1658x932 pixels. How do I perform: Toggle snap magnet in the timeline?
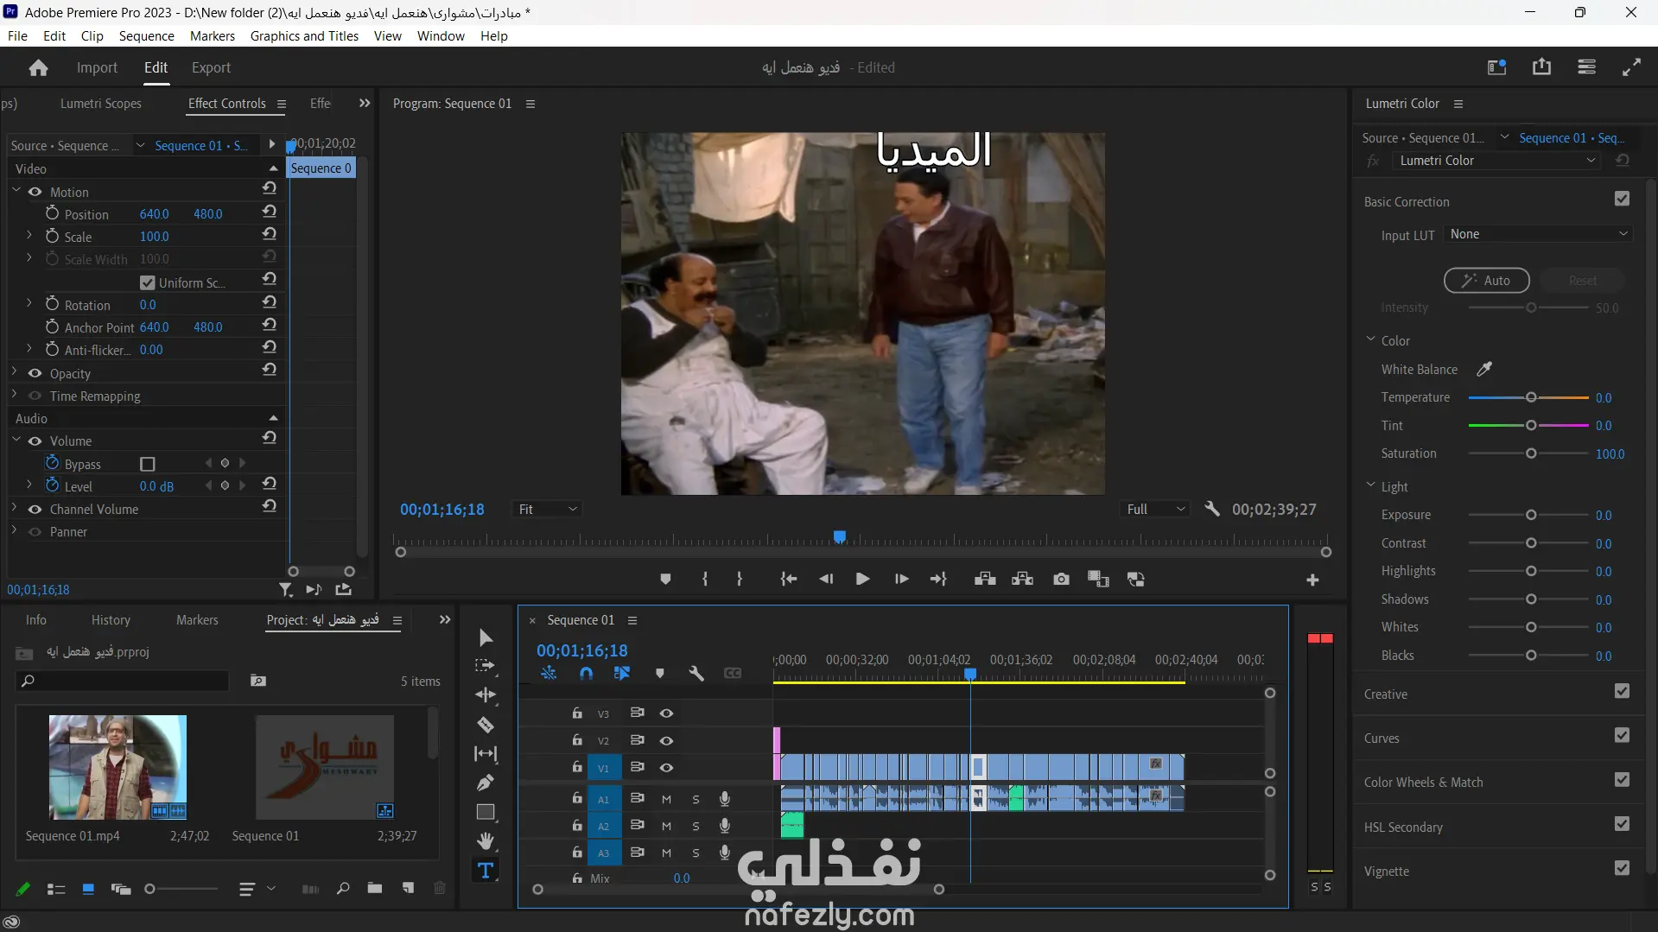(x=586, y=673)
